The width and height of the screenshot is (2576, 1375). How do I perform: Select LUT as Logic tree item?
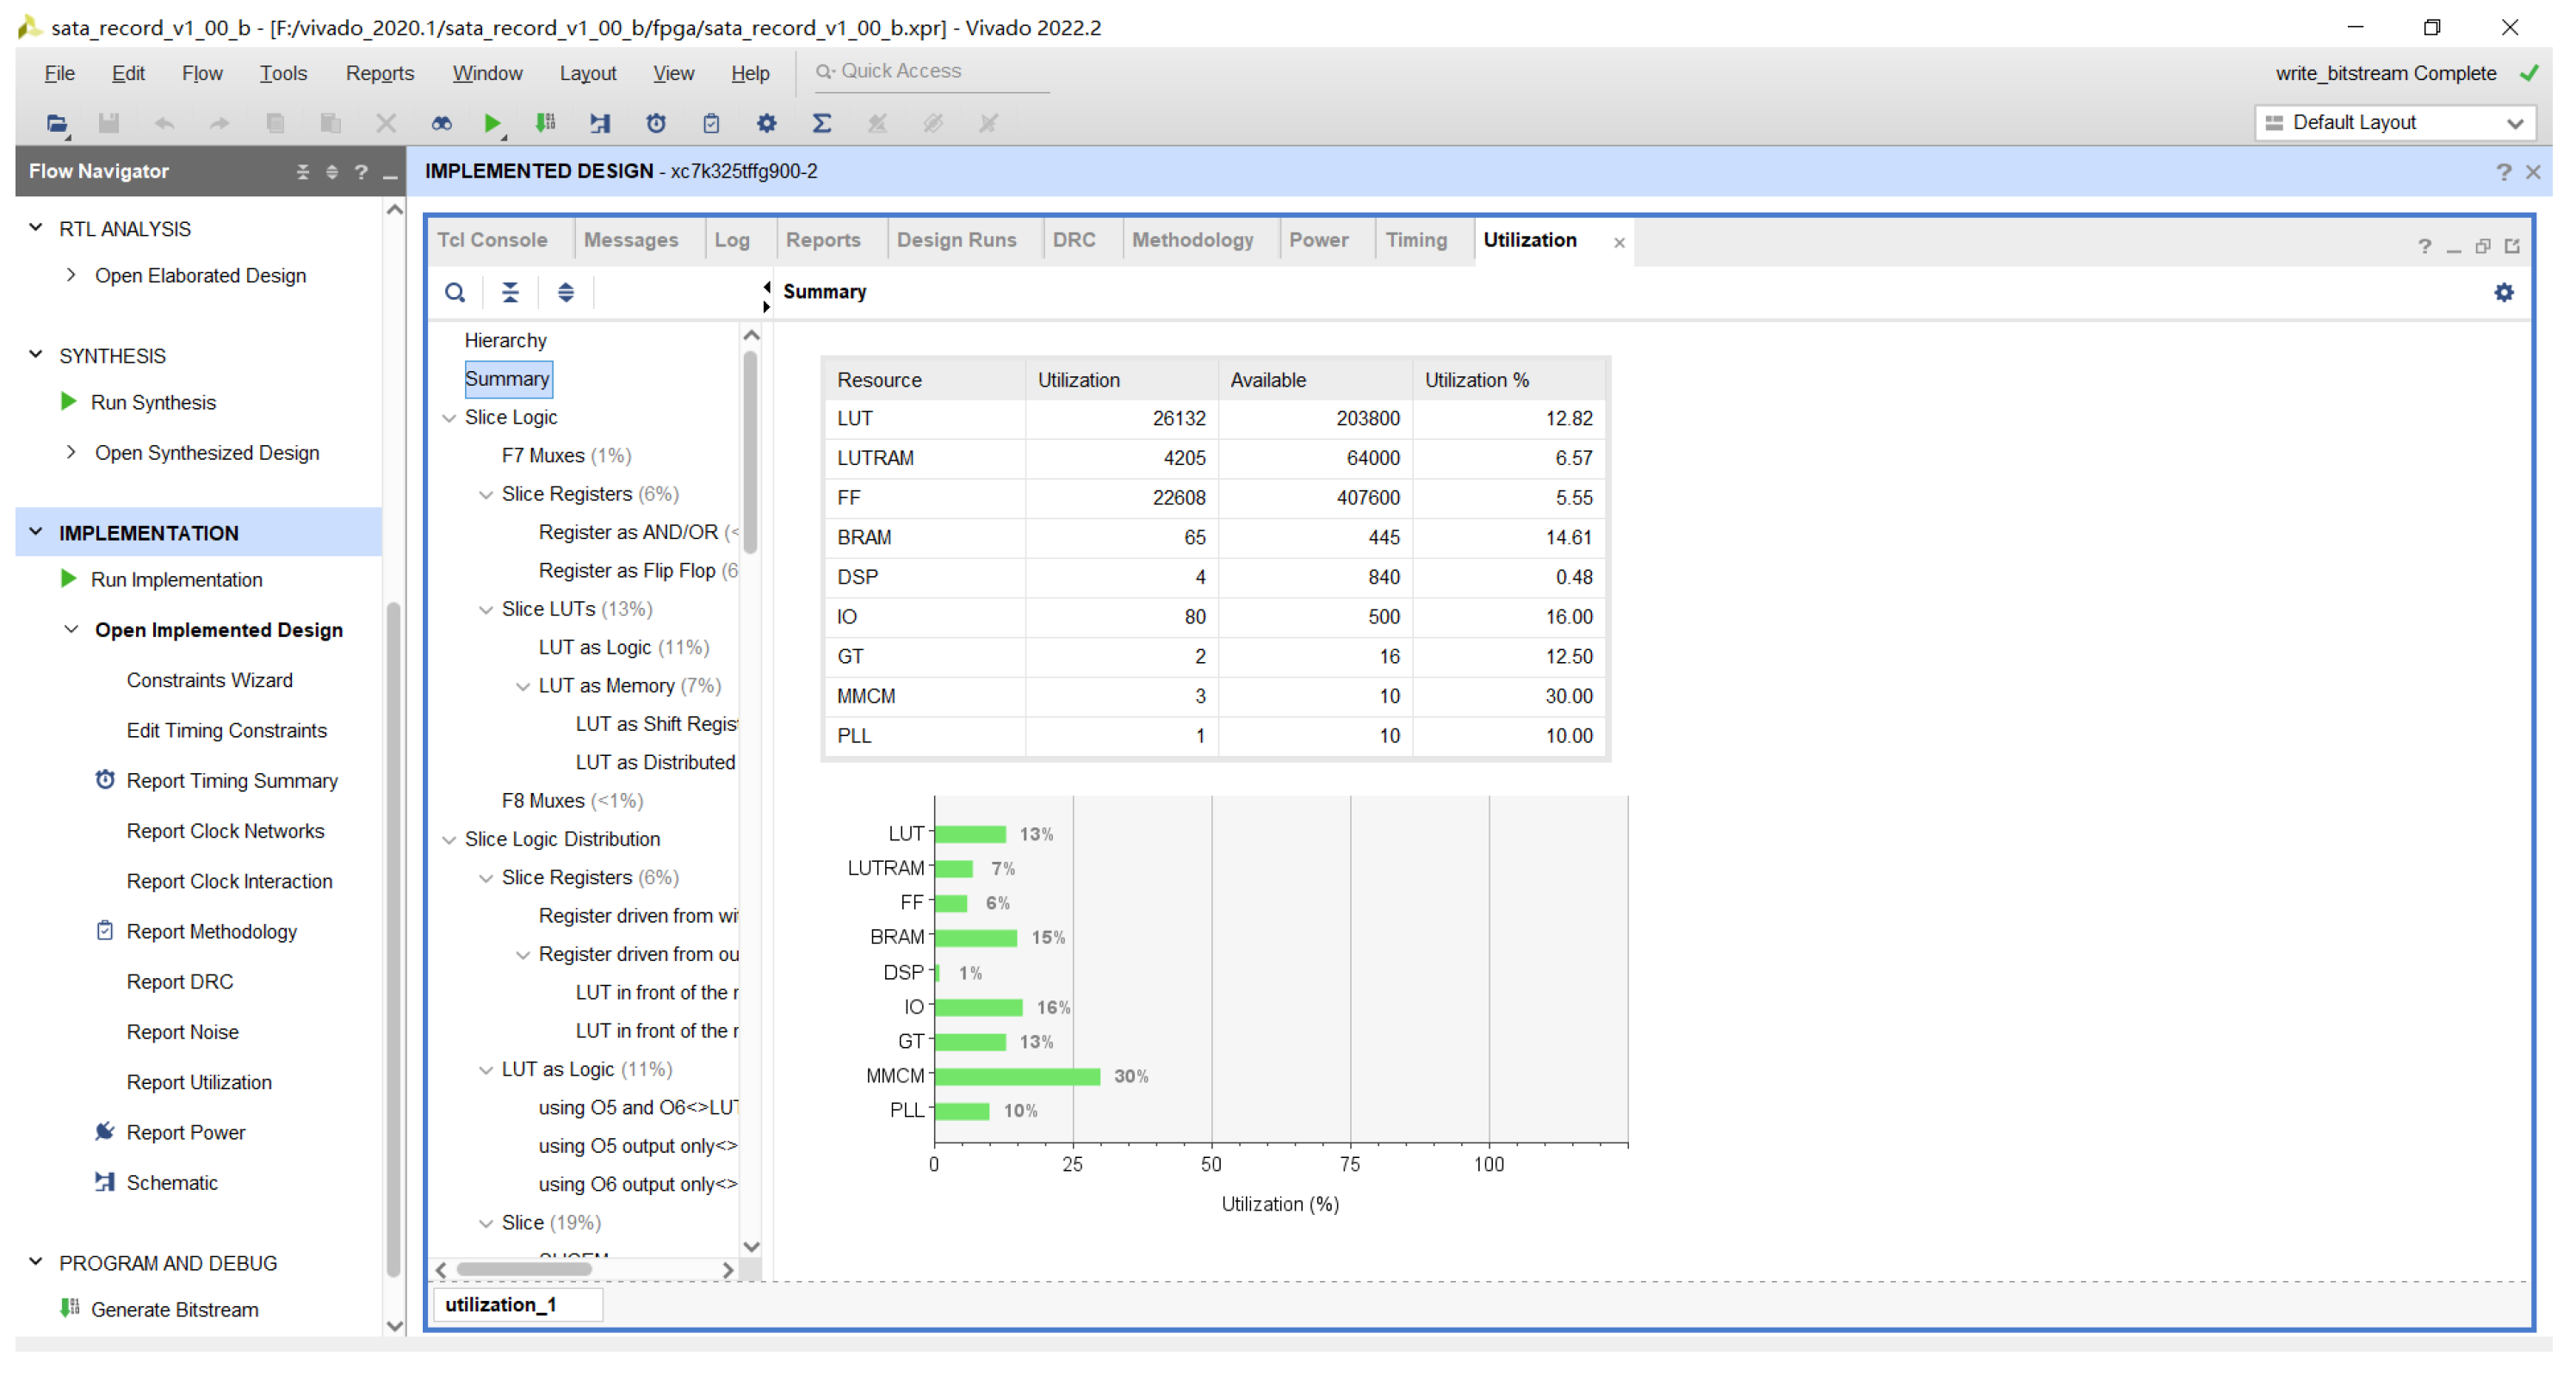pos(594,647)
